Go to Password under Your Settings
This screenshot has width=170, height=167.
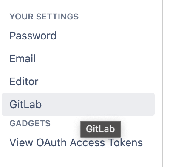click(33, 36)
